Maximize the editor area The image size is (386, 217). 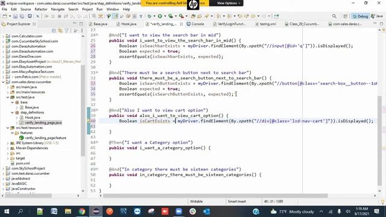381,24
